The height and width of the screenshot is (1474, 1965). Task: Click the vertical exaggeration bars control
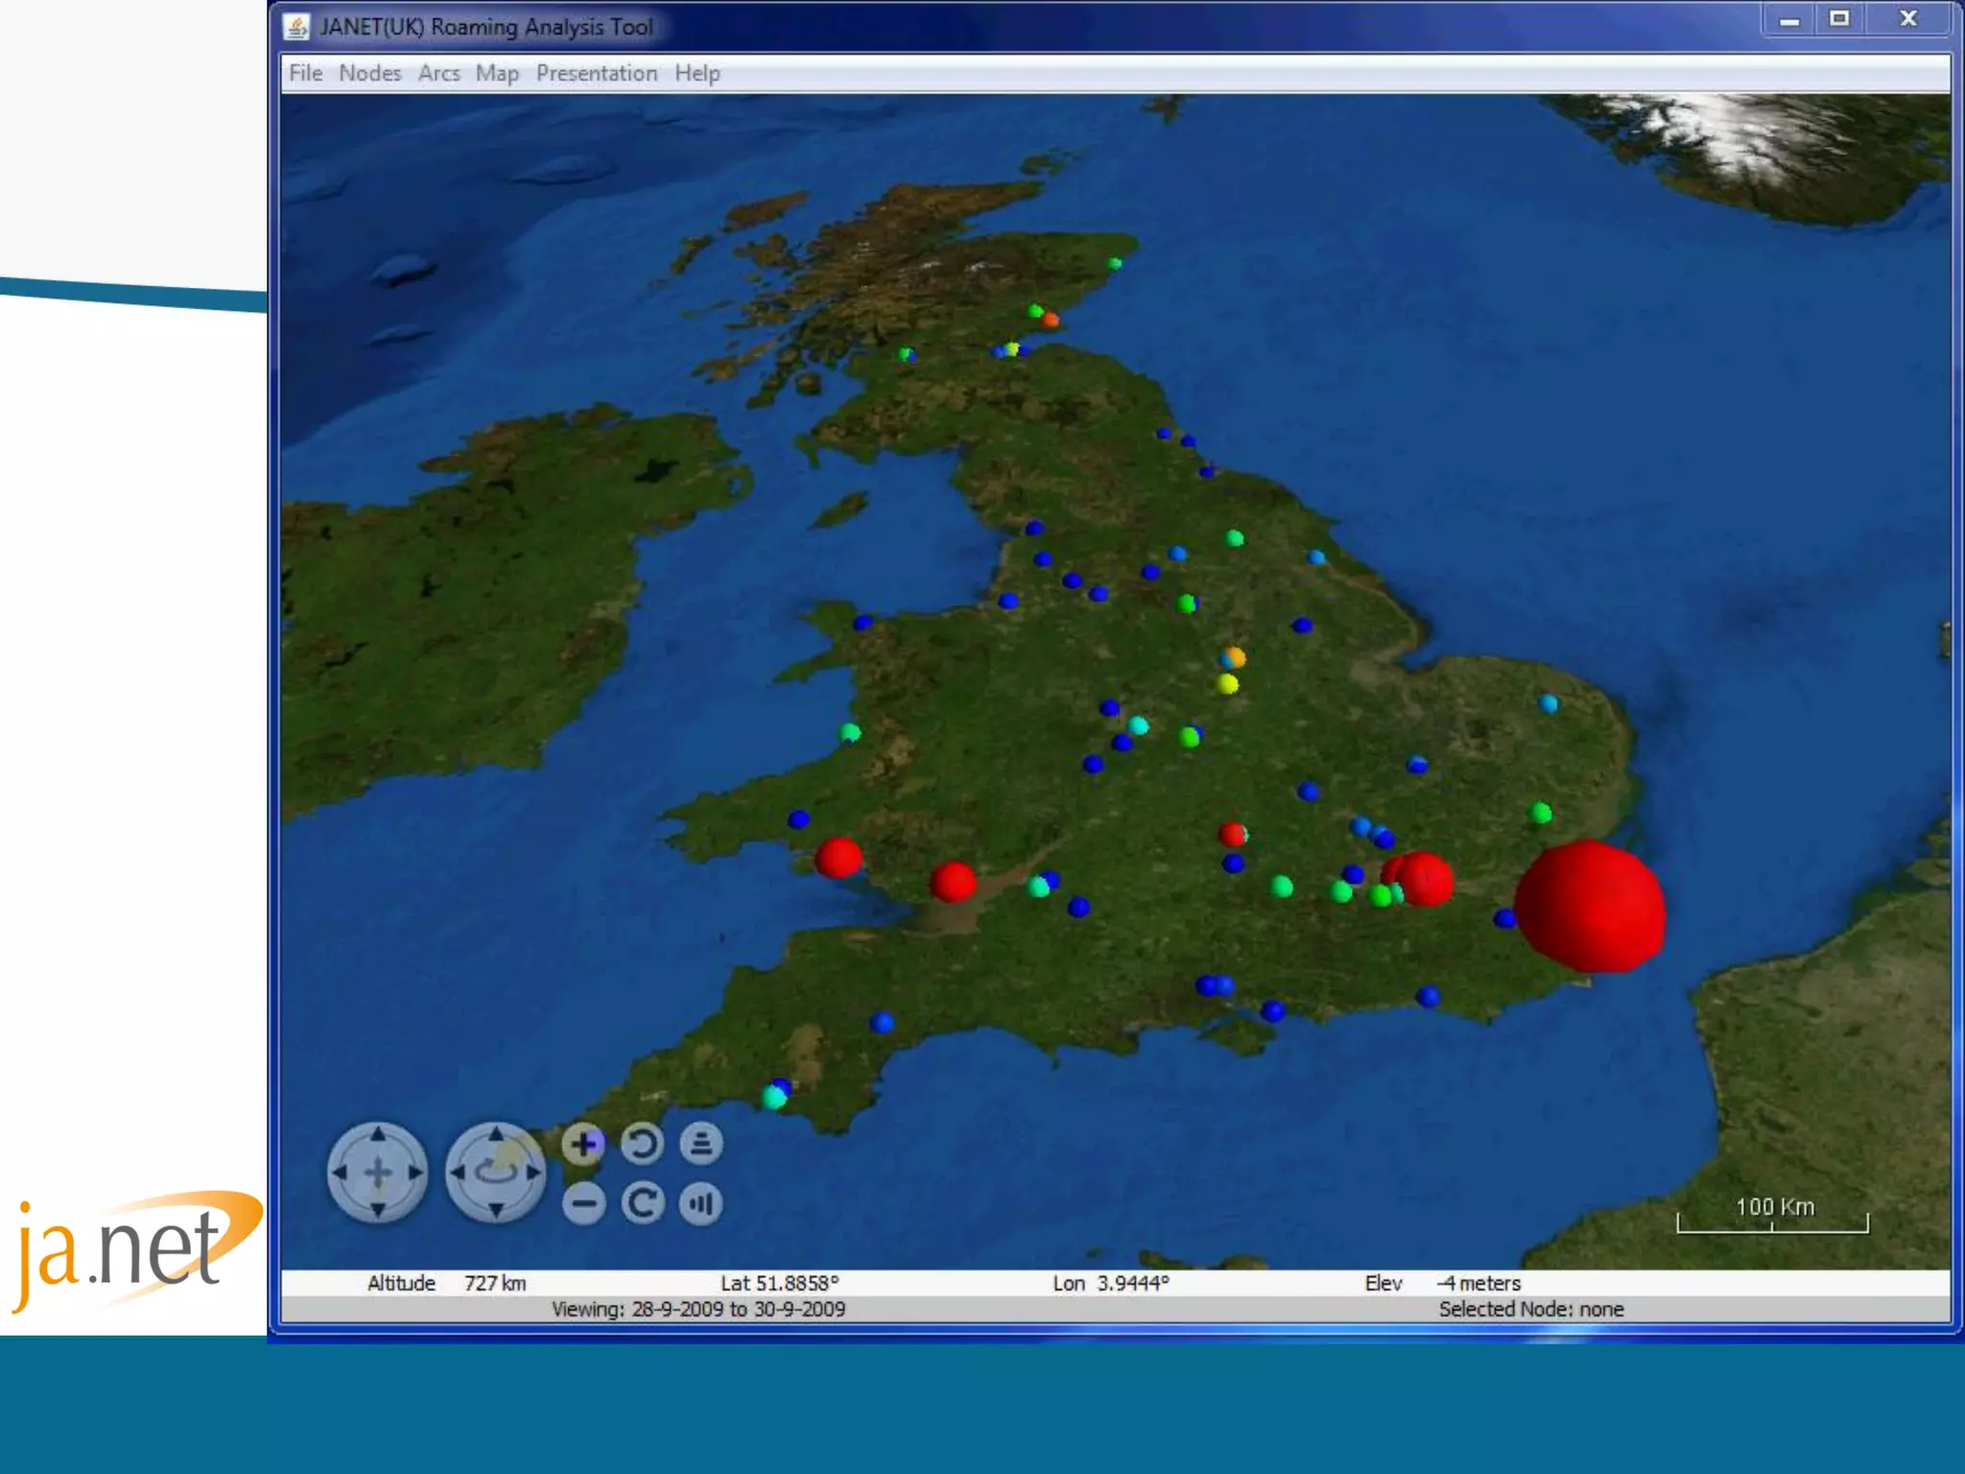(x=701, y=1203)
